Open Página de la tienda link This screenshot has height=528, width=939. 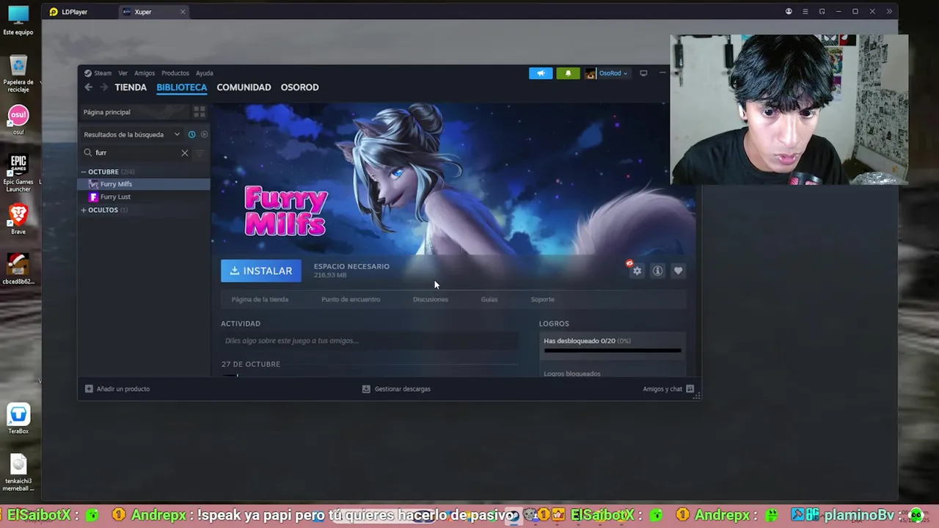click(260, 299)
